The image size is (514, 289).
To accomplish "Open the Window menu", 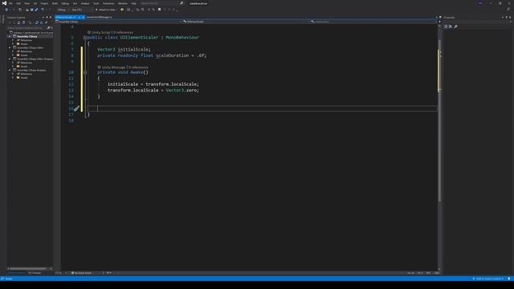I will tap(123, 3).
